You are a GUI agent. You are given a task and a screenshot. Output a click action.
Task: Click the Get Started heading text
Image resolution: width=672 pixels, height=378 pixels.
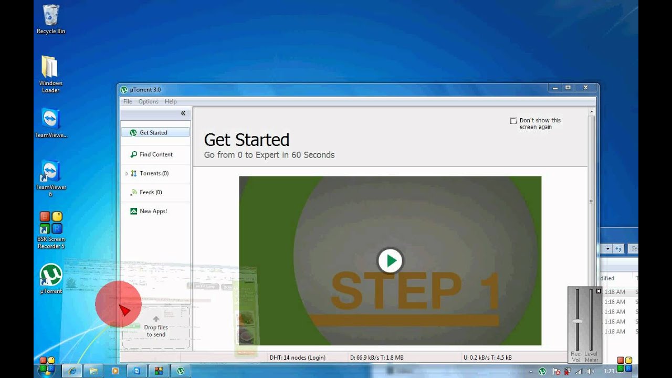click(247, 140)
